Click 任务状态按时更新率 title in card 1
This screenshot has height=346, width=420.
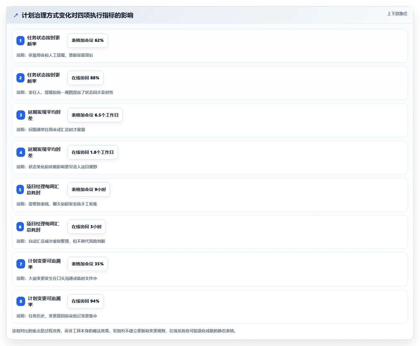43,41
